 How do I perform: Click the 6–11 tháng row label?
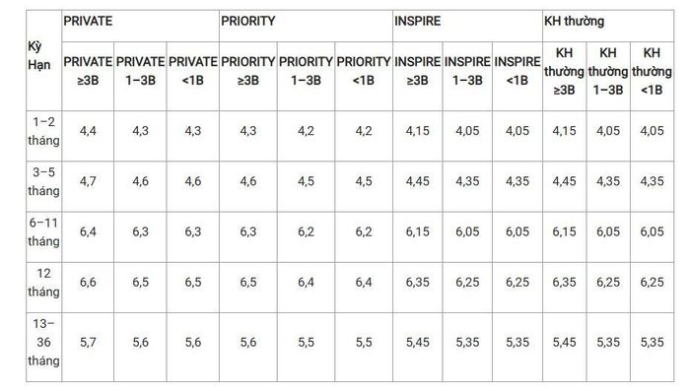[44, 236]
